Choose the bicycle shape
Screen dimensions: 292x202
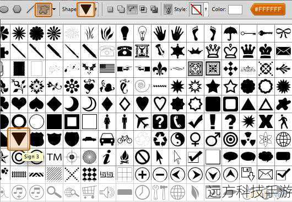pyautogui.click(x=125, y=139)
